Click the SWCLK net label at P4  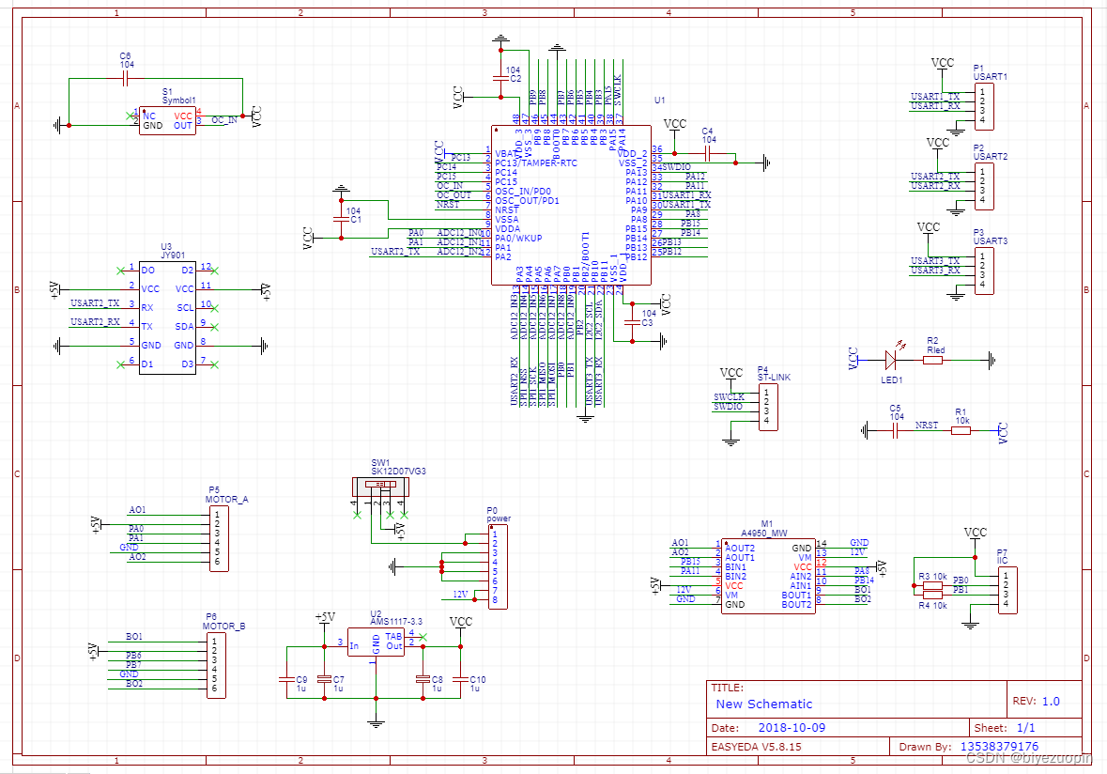[729, 397]
